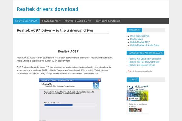
Task: Click the Categories sidebar header
Action: (x=134, y=30)
